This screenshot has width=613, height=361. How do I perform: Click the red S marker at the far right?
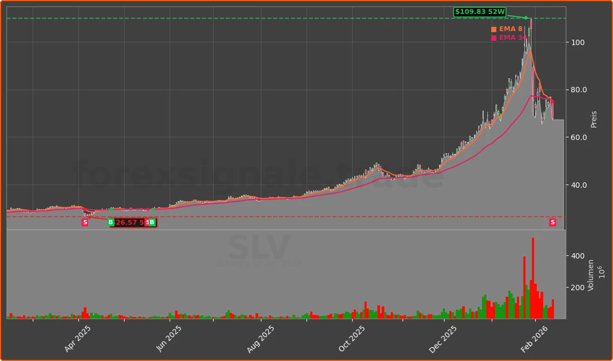point(552,222)
